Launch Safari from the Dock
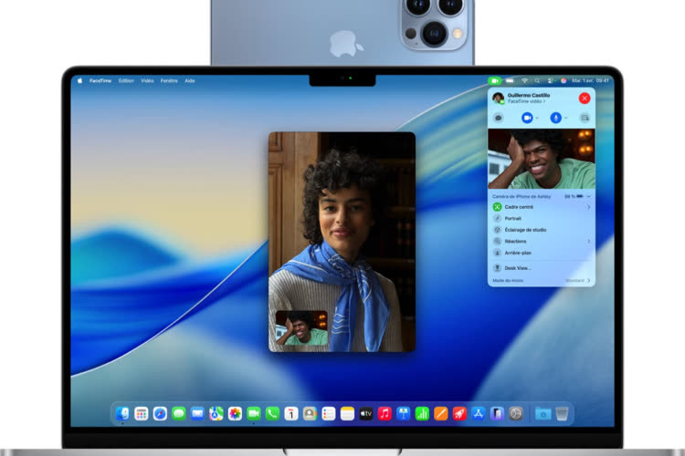 [x=160, y=414]
